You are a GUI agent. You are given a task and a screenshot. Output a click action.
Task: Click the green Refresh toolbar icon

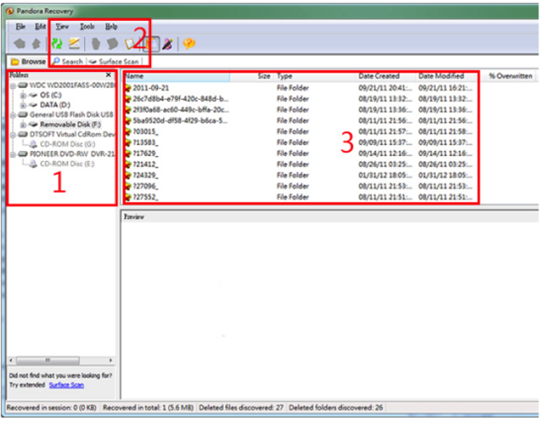pos(57,44)
